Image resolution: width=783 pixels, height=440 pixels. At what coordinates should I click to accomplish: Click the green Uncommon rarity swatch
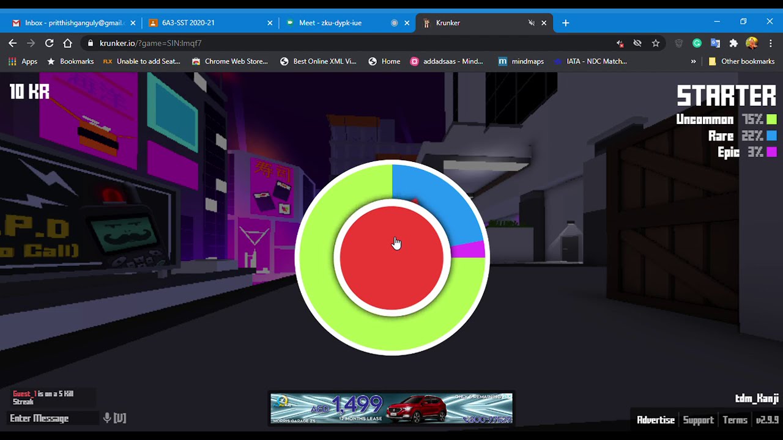point(771,119)
